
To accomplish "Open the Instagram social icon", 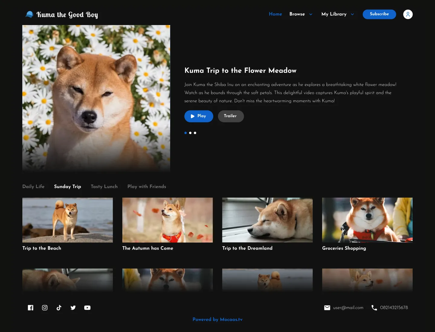I will pos(45,308).
